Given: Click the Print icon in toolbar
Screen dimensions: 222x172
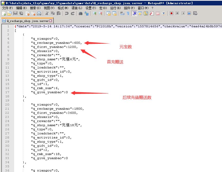Looking at the screenshot, I should coord(39,13).
